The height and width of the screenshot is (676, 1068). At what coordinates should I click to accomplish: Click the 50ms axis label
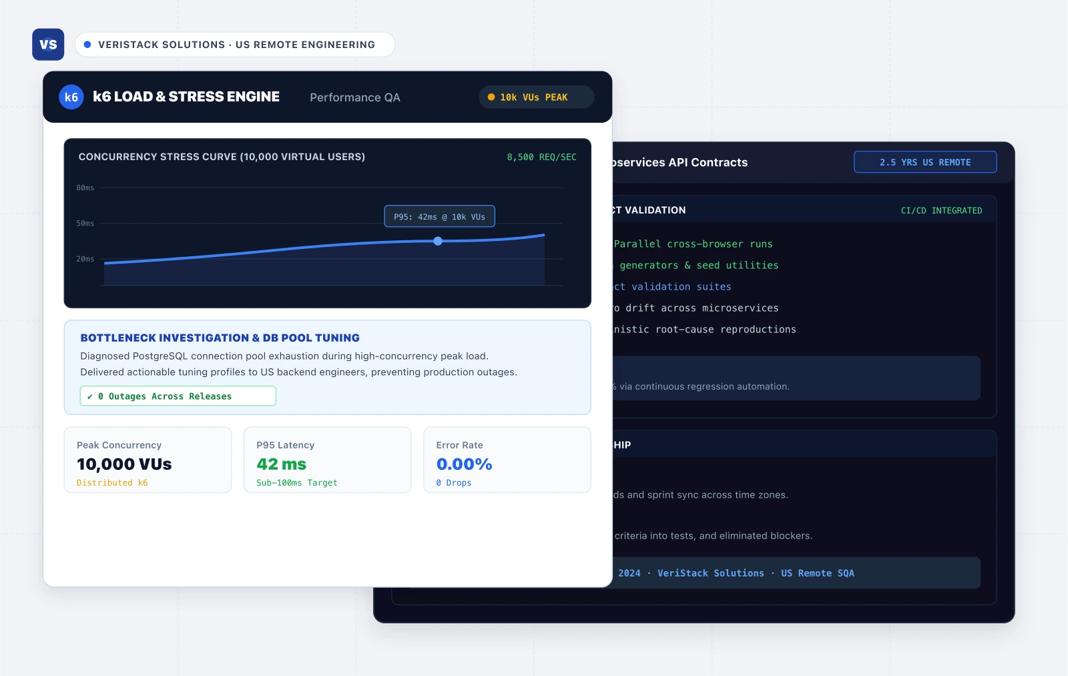tap(85, 224)
